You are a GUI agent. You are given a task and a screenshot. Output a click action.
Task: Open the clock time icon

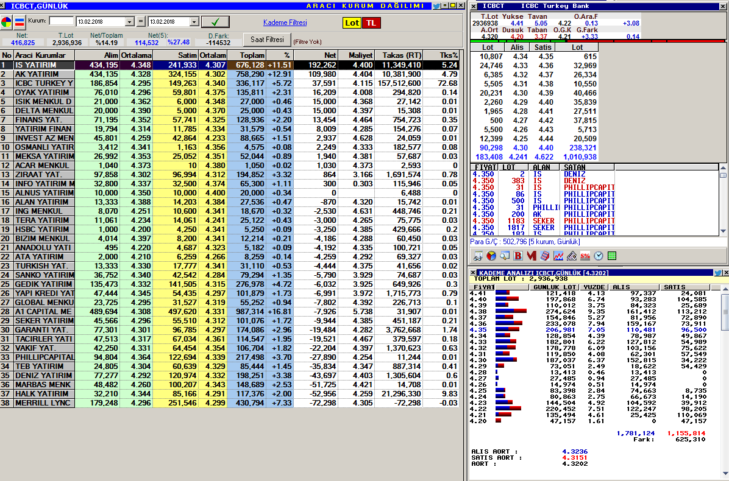point(599,256)
